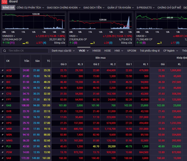
Task: Click the VN30 intraday chart
Action: 101,21
